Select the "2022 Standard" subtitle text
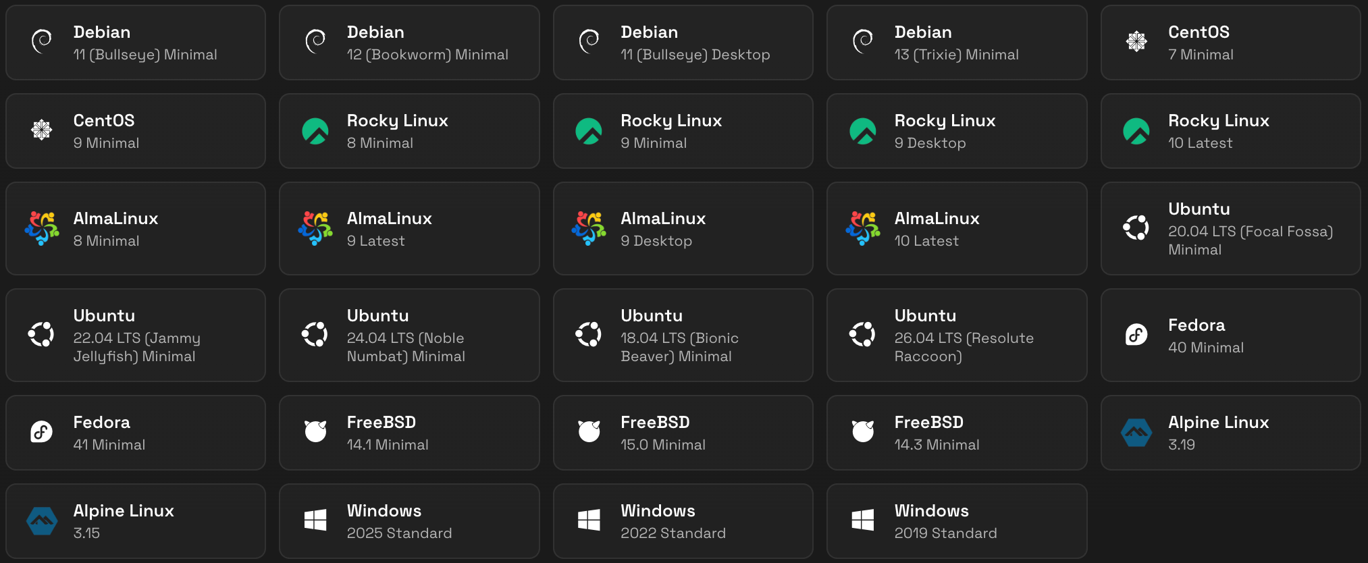The height and width of the screenshot is (563, 1368). 673,533
